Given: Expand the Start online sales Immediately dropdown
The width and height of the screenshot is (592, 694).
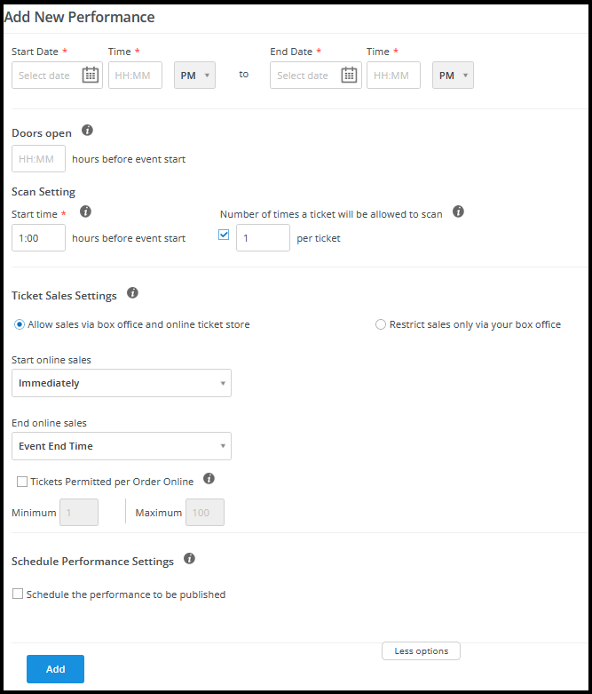Looking at the screenshot, I should coord(121,383).
